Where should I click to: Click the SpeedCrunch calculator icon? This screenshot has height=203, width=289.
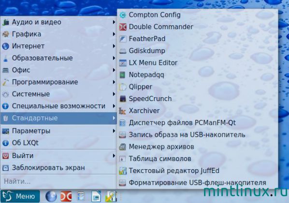click(x=123, y=99)
